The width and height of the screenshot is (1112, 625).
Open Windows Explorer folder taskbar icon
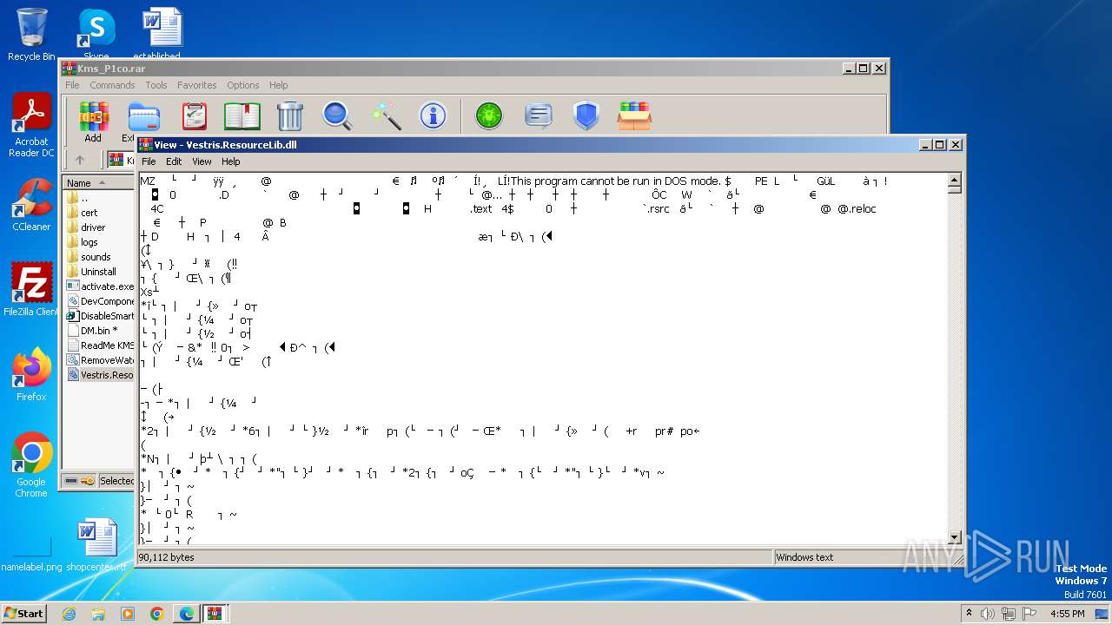point(98,614)
